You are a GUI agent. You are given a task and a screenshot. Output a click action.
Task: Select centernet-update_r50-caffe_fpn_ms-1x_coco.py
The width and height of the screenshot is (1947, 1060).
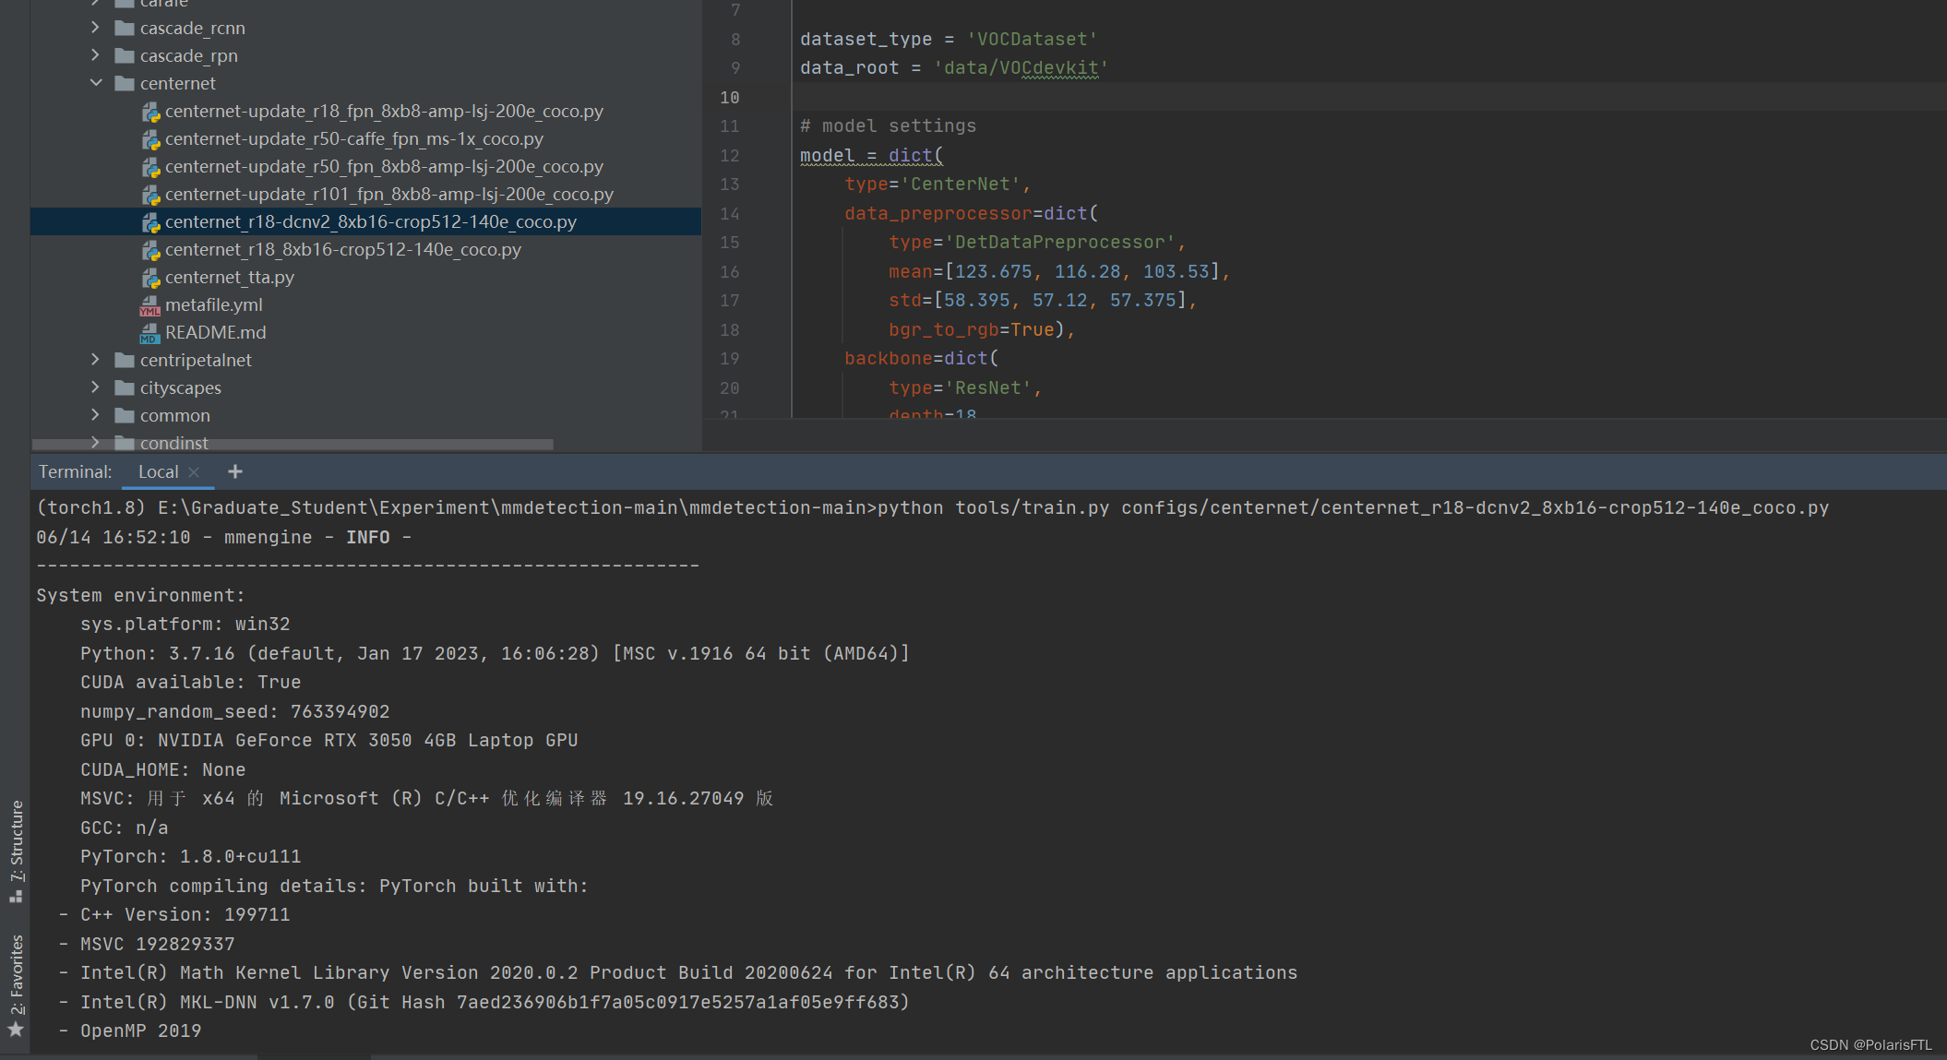click(x=353, y=139)
